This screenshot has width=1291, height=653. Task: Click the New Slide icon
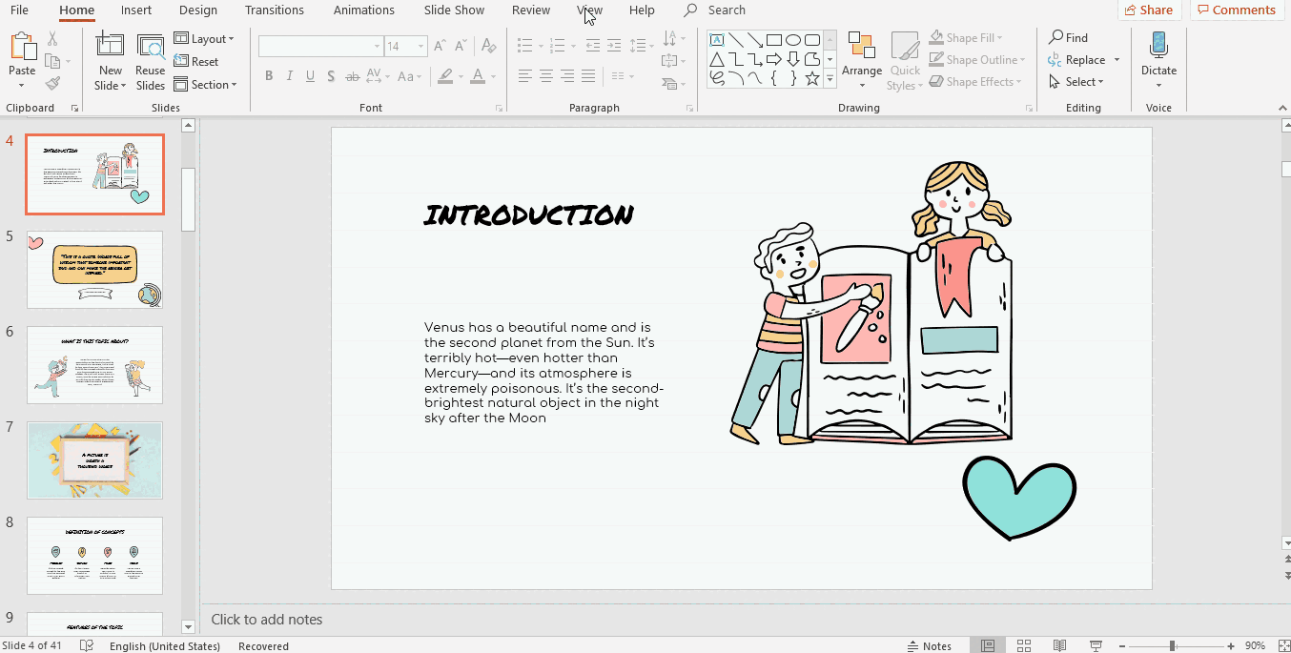pyautogui.click(x=110, y=48)
